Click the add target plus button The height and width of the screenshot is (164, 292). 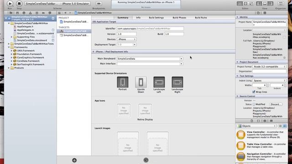[x=74, y=160]
